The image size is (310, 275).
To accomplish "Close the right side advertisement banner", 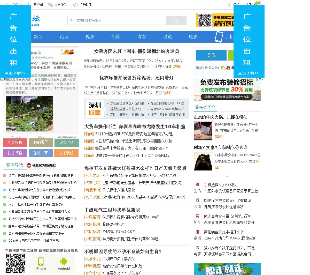I will click(260, 79).
